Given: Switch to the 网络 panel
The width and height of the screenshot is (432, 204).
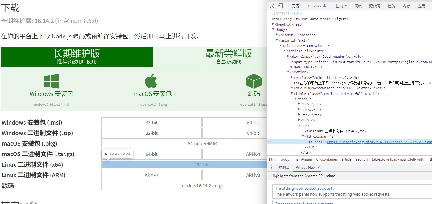Looking at the screenshot, I should coord(358,6).
